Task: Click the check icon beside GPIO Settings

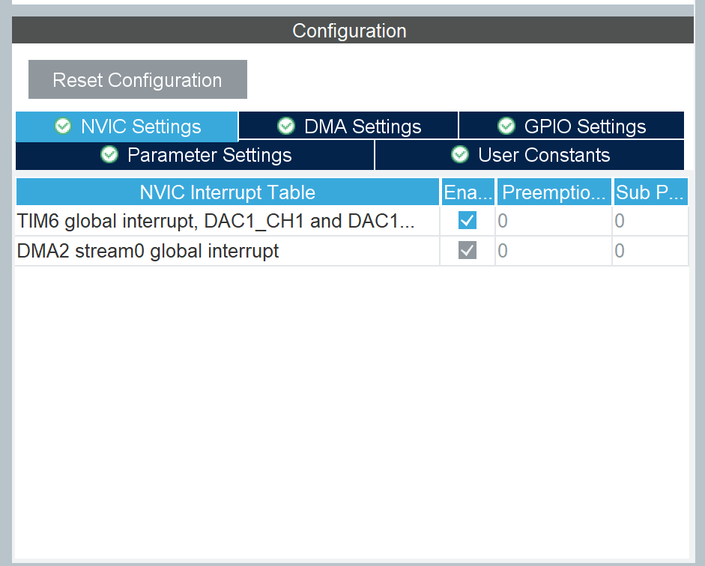Action: coord(507,126)
